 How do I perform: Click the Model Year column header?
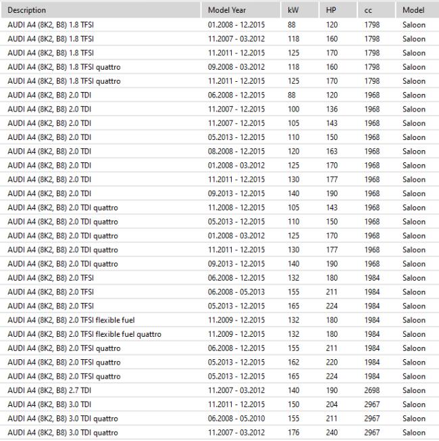(x=241, y=10)
